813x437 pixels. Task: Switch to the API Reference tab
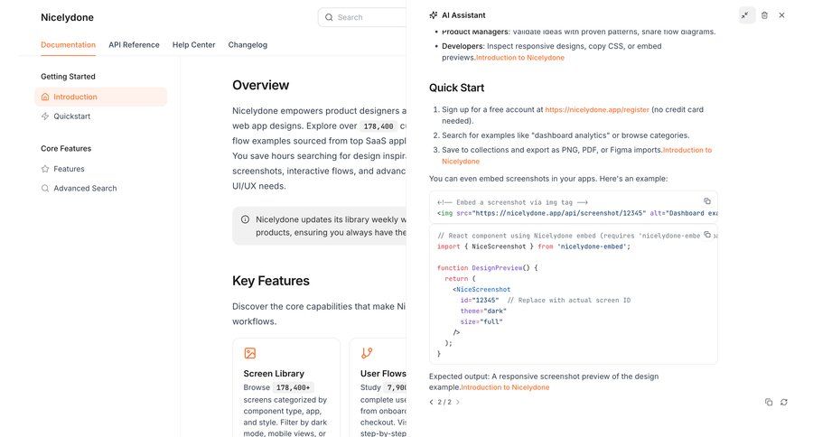pyautogui.click(x=134, y=45)
